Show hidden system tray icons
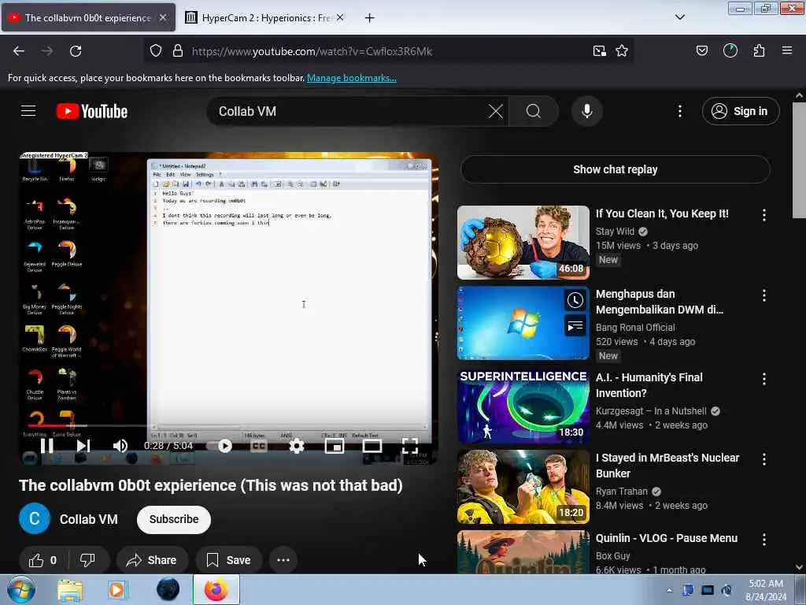806x605 pixels. 669,590
